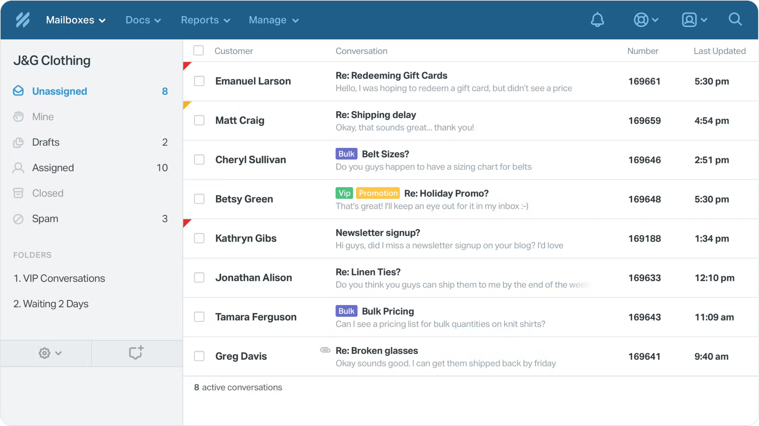Check the checkbox beside Emanuel Larson

point(199,81)
